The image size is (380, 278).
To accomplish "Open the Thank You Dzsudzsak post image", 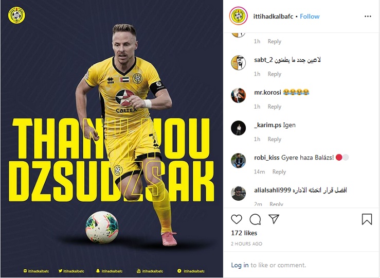I will point(112,139).
